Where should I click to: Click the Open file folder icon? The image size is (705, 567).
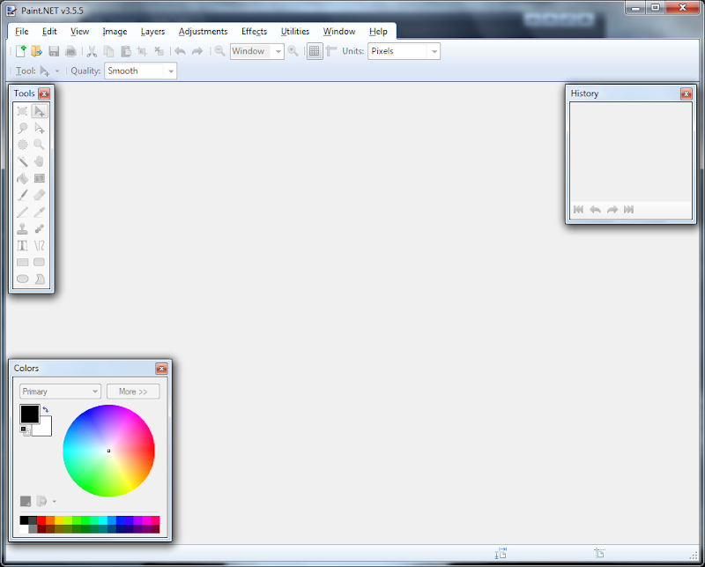pos(37,51)
